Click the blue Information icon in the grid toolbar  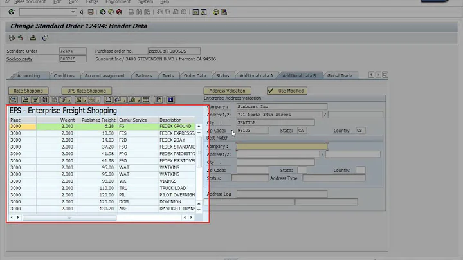tap(170, 100)
